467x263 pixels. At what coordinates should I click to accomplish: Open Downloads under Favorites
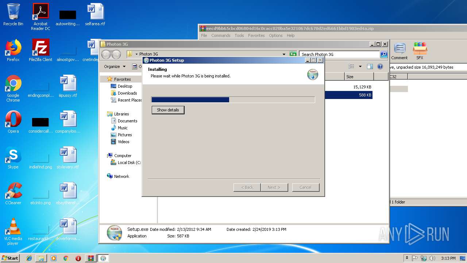pyautogui.click(x=127, y=93)
